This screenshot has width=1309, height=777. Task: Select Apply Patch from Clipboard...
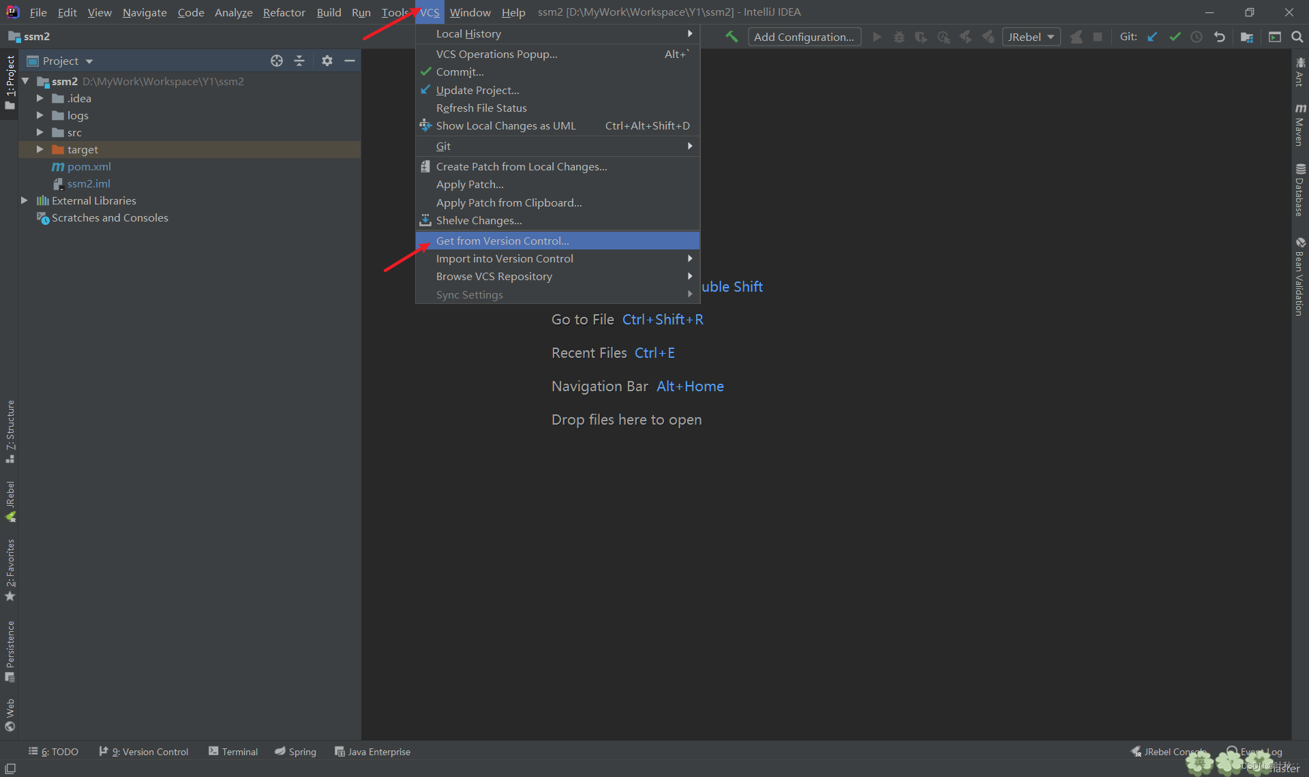tap(558, 202)
